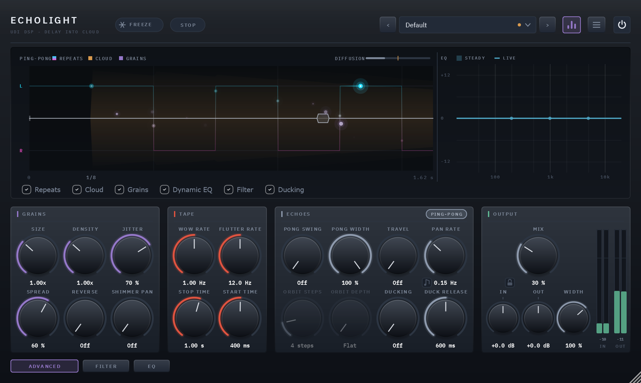Select the Advanced tab button
The height and width of the screenshot is (383, 641).
44,366
